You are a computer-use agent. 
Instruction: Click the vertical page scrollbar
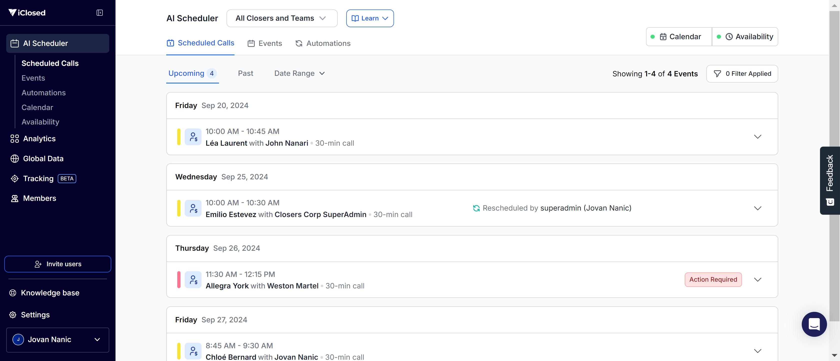(x=834, y=163)
